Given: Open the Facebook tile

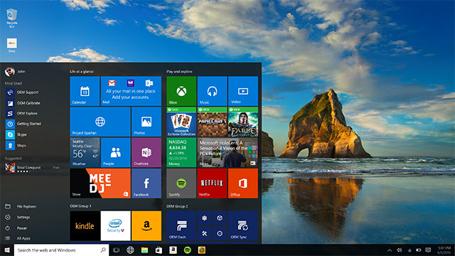Looking at the screenshot, I should (x=146, y=183).
